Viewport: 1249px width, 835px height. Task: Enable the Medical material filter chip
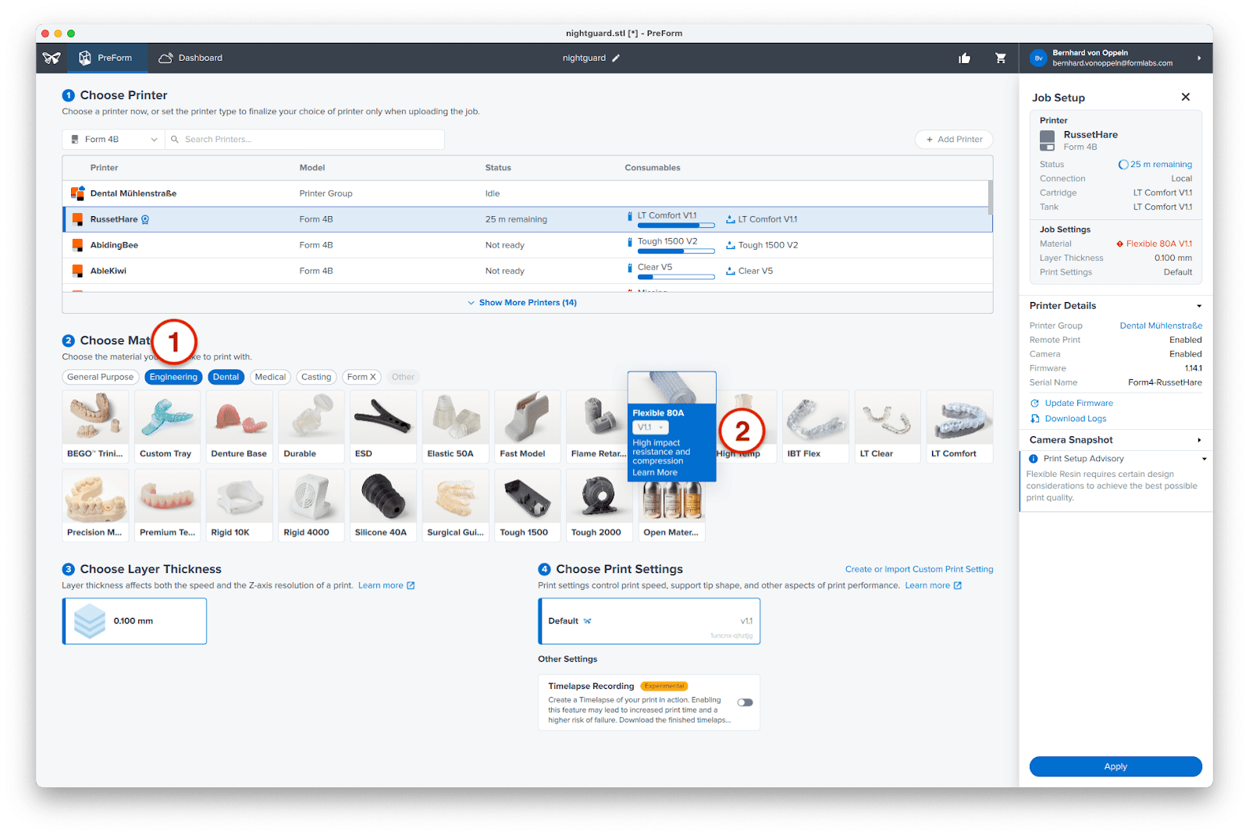click(x=270, y=377)
